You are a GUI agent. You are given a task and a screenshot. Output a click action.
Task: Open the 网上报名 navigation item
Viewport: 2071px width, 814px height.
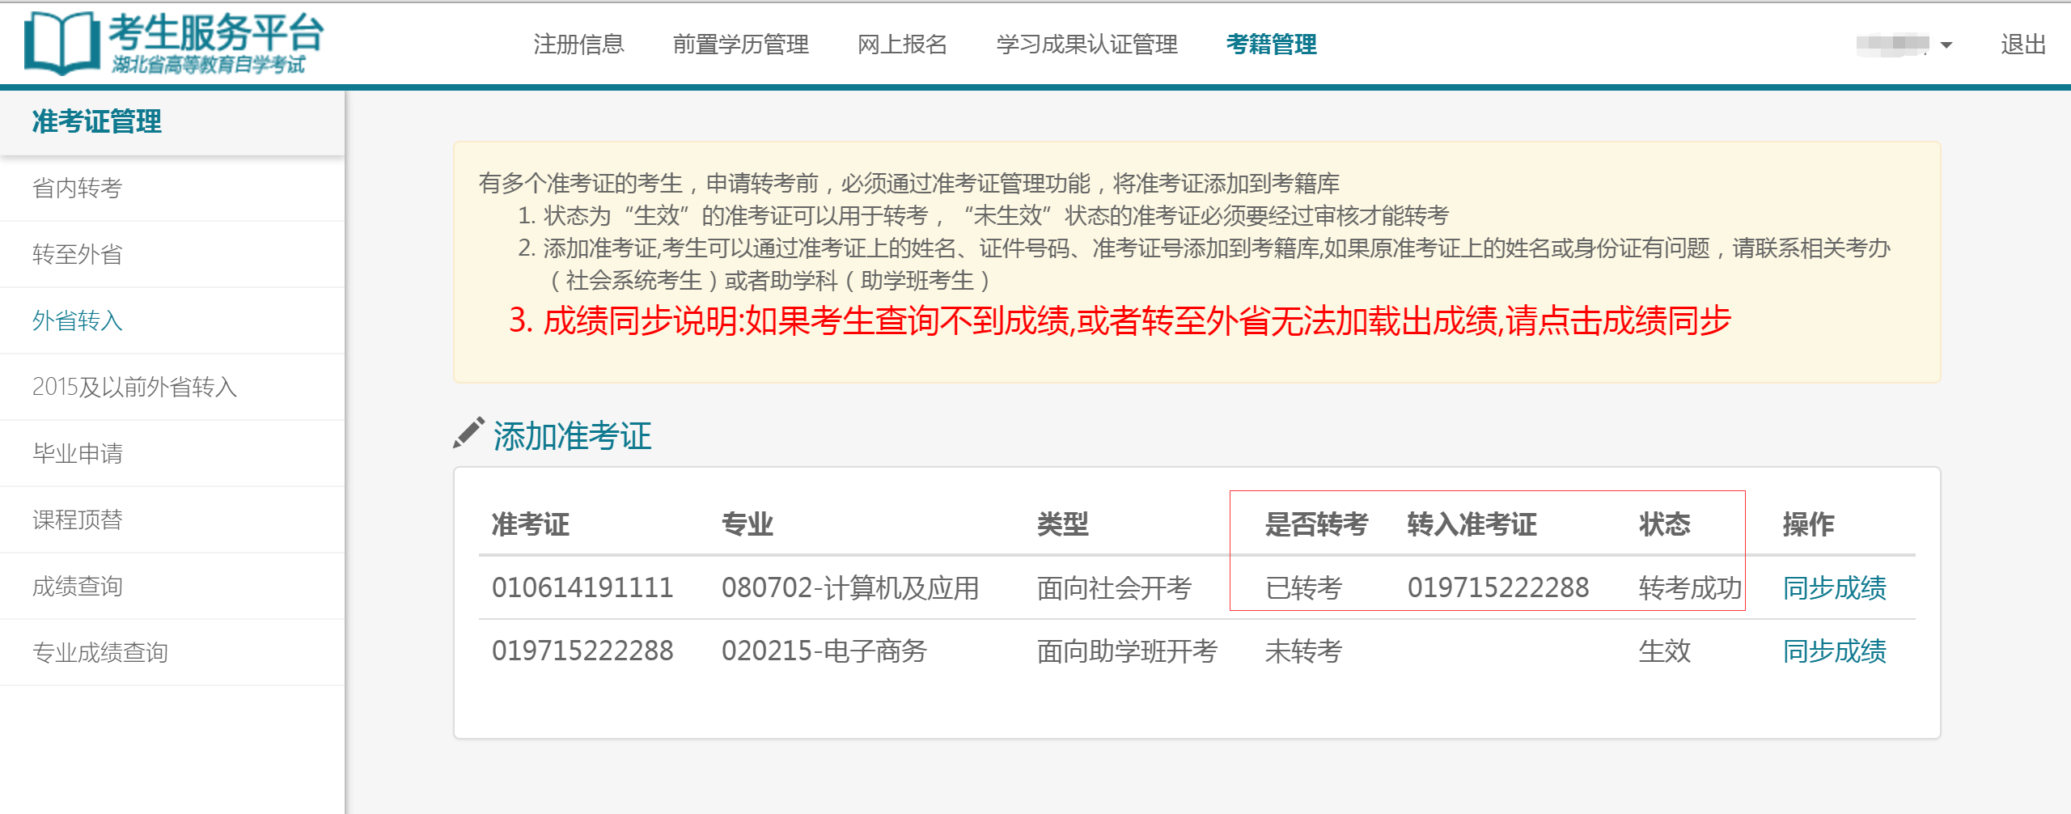(902, 45)
